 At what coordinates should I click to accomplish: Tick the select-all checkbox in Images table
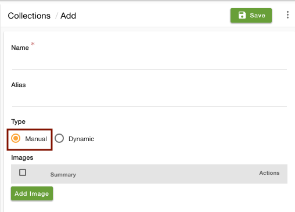click(x=23, y=173)
